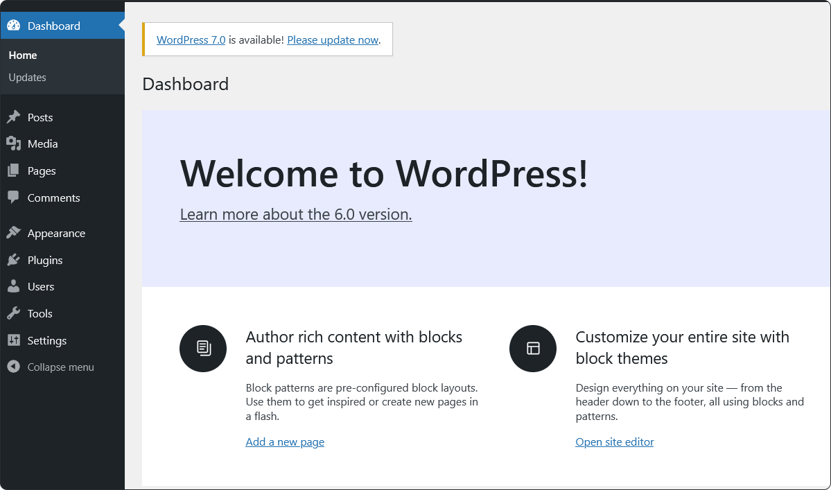
Task: Click Open site editor link
Action: click(x=614, y=441)
